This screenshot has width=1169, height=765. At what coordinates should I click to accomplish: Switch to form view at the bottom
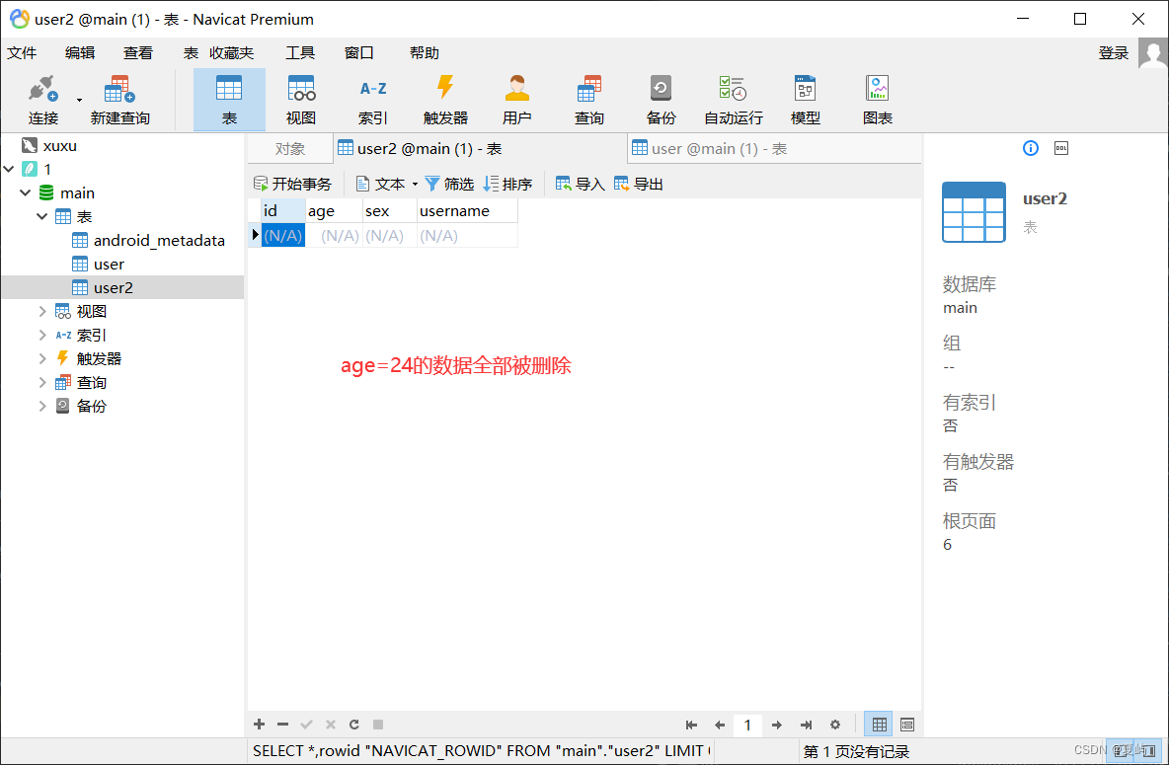point(906,724)
